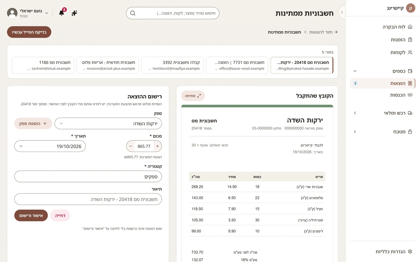The image size is (420, 262).
Task: Click the gear icon beside הגדרות כלליות
Action: [x=410, y=252]
